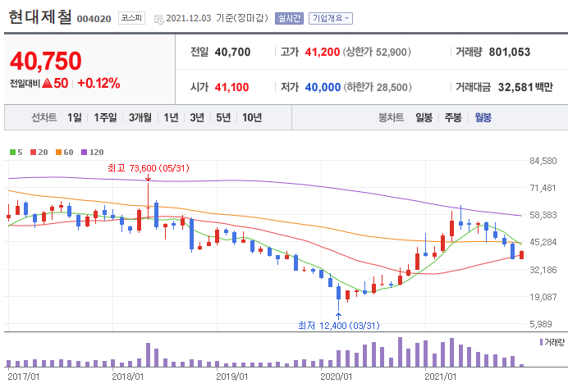Click the red up-triangle change icon
The image size is (568, 388).
48,83
